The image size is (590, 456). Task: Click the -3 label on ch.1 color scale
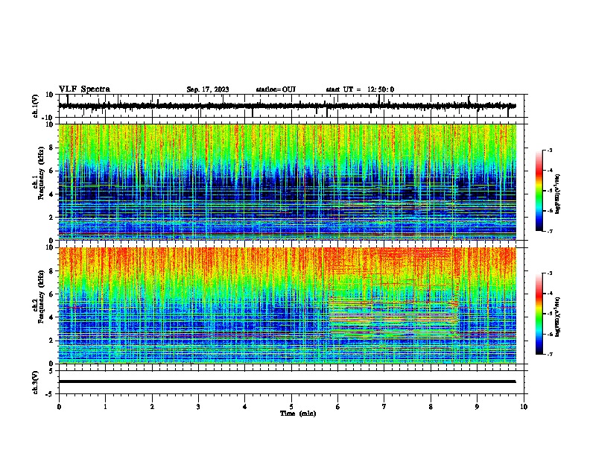(549, 150)
